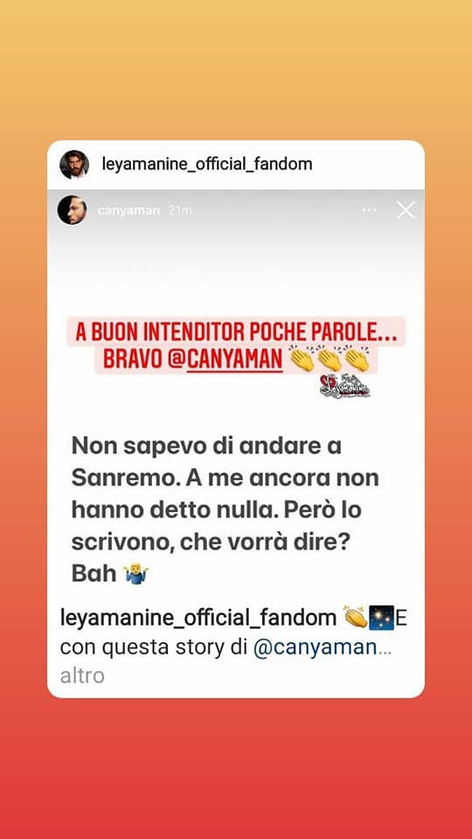
Task: Tap the red gradient background below the card
Action: (x=236, y=768)
